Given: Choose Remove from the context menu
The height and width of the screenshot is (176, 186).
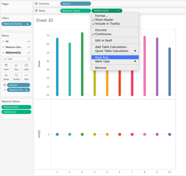Looking at the screenshot, I should [115, 68].
